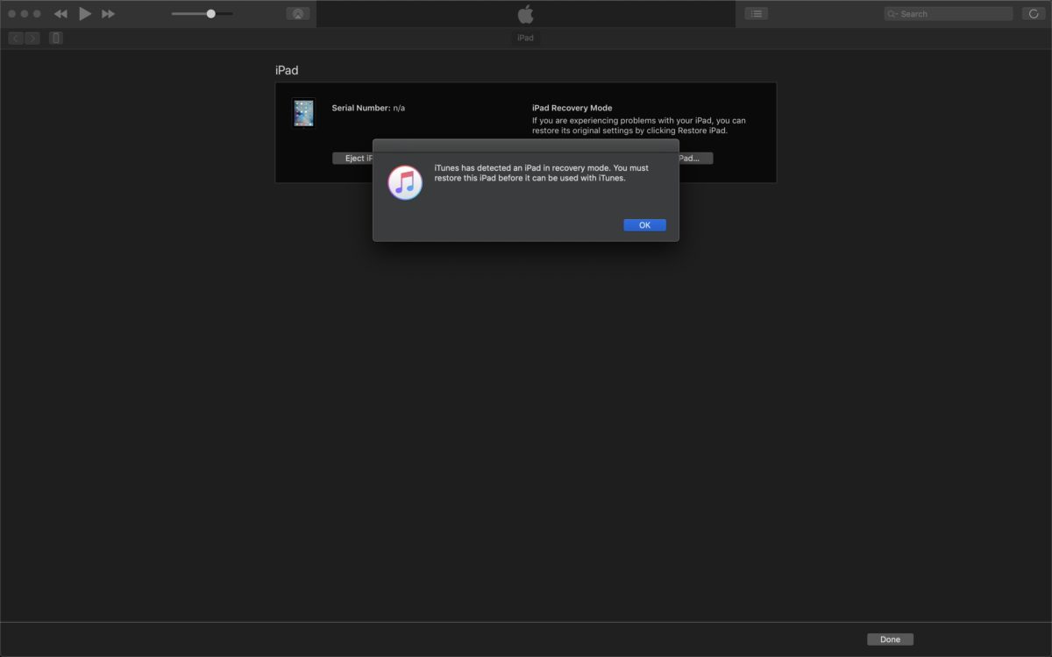Click the Restore iPad button
Image resolution: width=1052 pixels, height=657 pixels.
[695, 159]
